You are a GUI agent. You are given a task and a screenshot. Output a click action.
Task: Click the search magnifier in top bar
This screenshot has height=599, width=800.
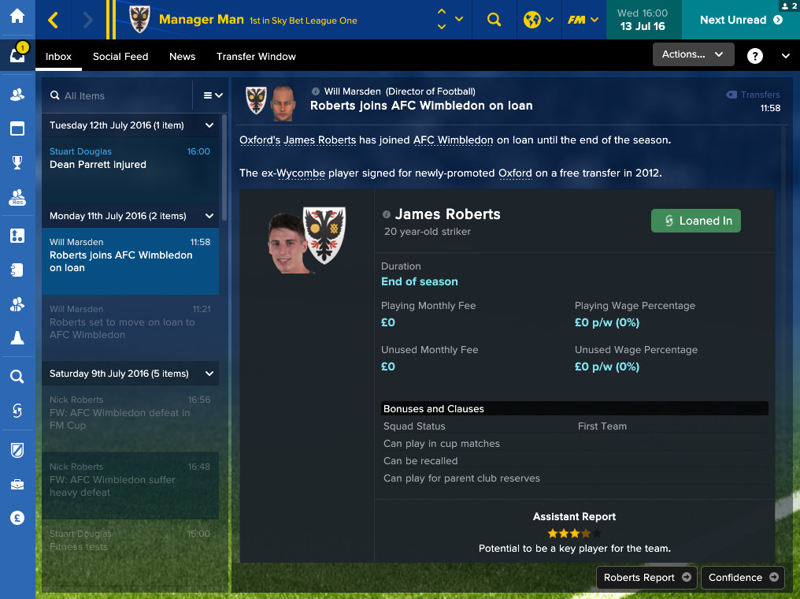[x=494, y=20]
